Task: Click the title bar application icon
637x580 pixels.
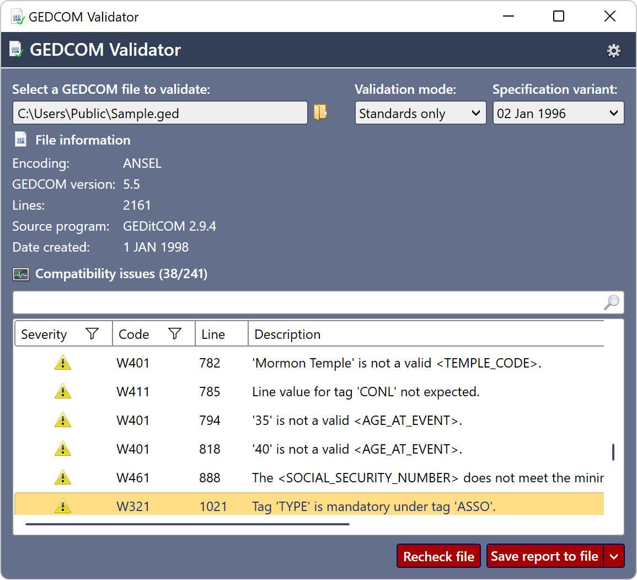Action: (x=18, y=17)
